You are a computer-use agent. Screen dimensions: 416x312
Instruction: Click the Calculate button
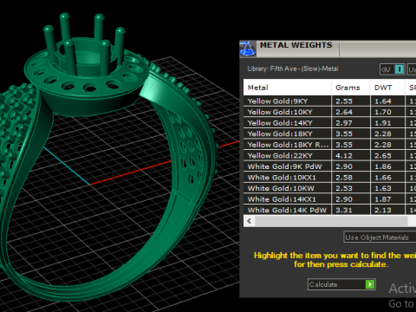[341, 284]
